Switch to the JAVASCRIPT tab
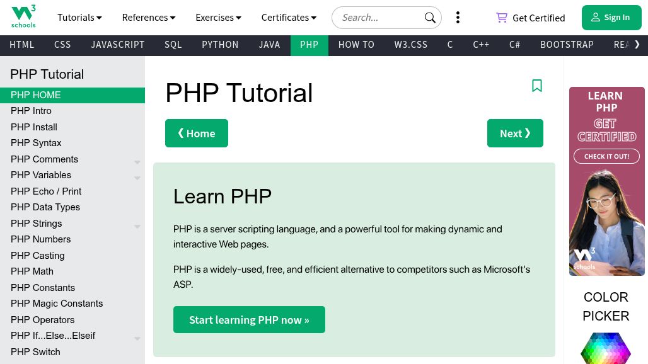 tap(118, 45)
